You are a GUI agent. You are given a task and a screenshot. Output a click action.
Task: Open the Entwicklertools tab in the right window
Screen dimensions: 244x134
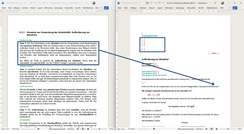(x=212, y=8)
